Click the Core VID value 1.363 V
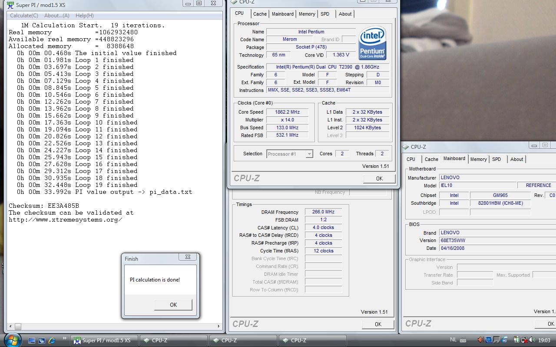Image resolution: width=556 pixels, height=347 pixels. tap(341, 55)
